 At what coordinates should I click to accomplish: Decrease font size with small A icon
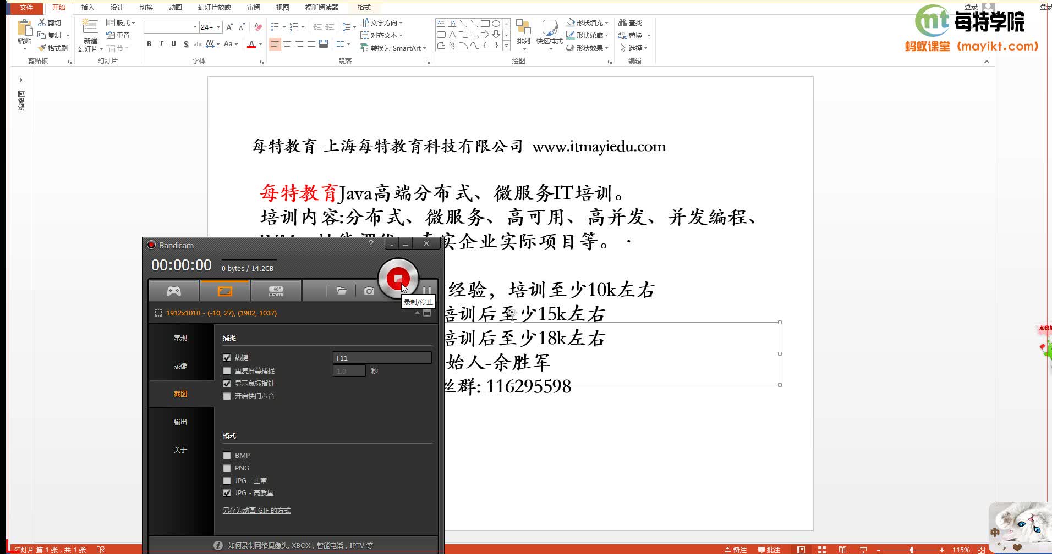(x=242, y=27)
